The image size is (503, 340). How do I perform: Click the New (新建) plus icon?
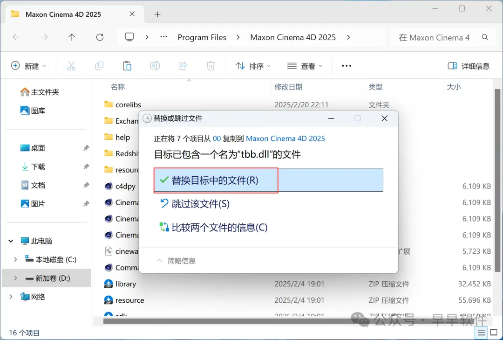(x=15, y=66)
